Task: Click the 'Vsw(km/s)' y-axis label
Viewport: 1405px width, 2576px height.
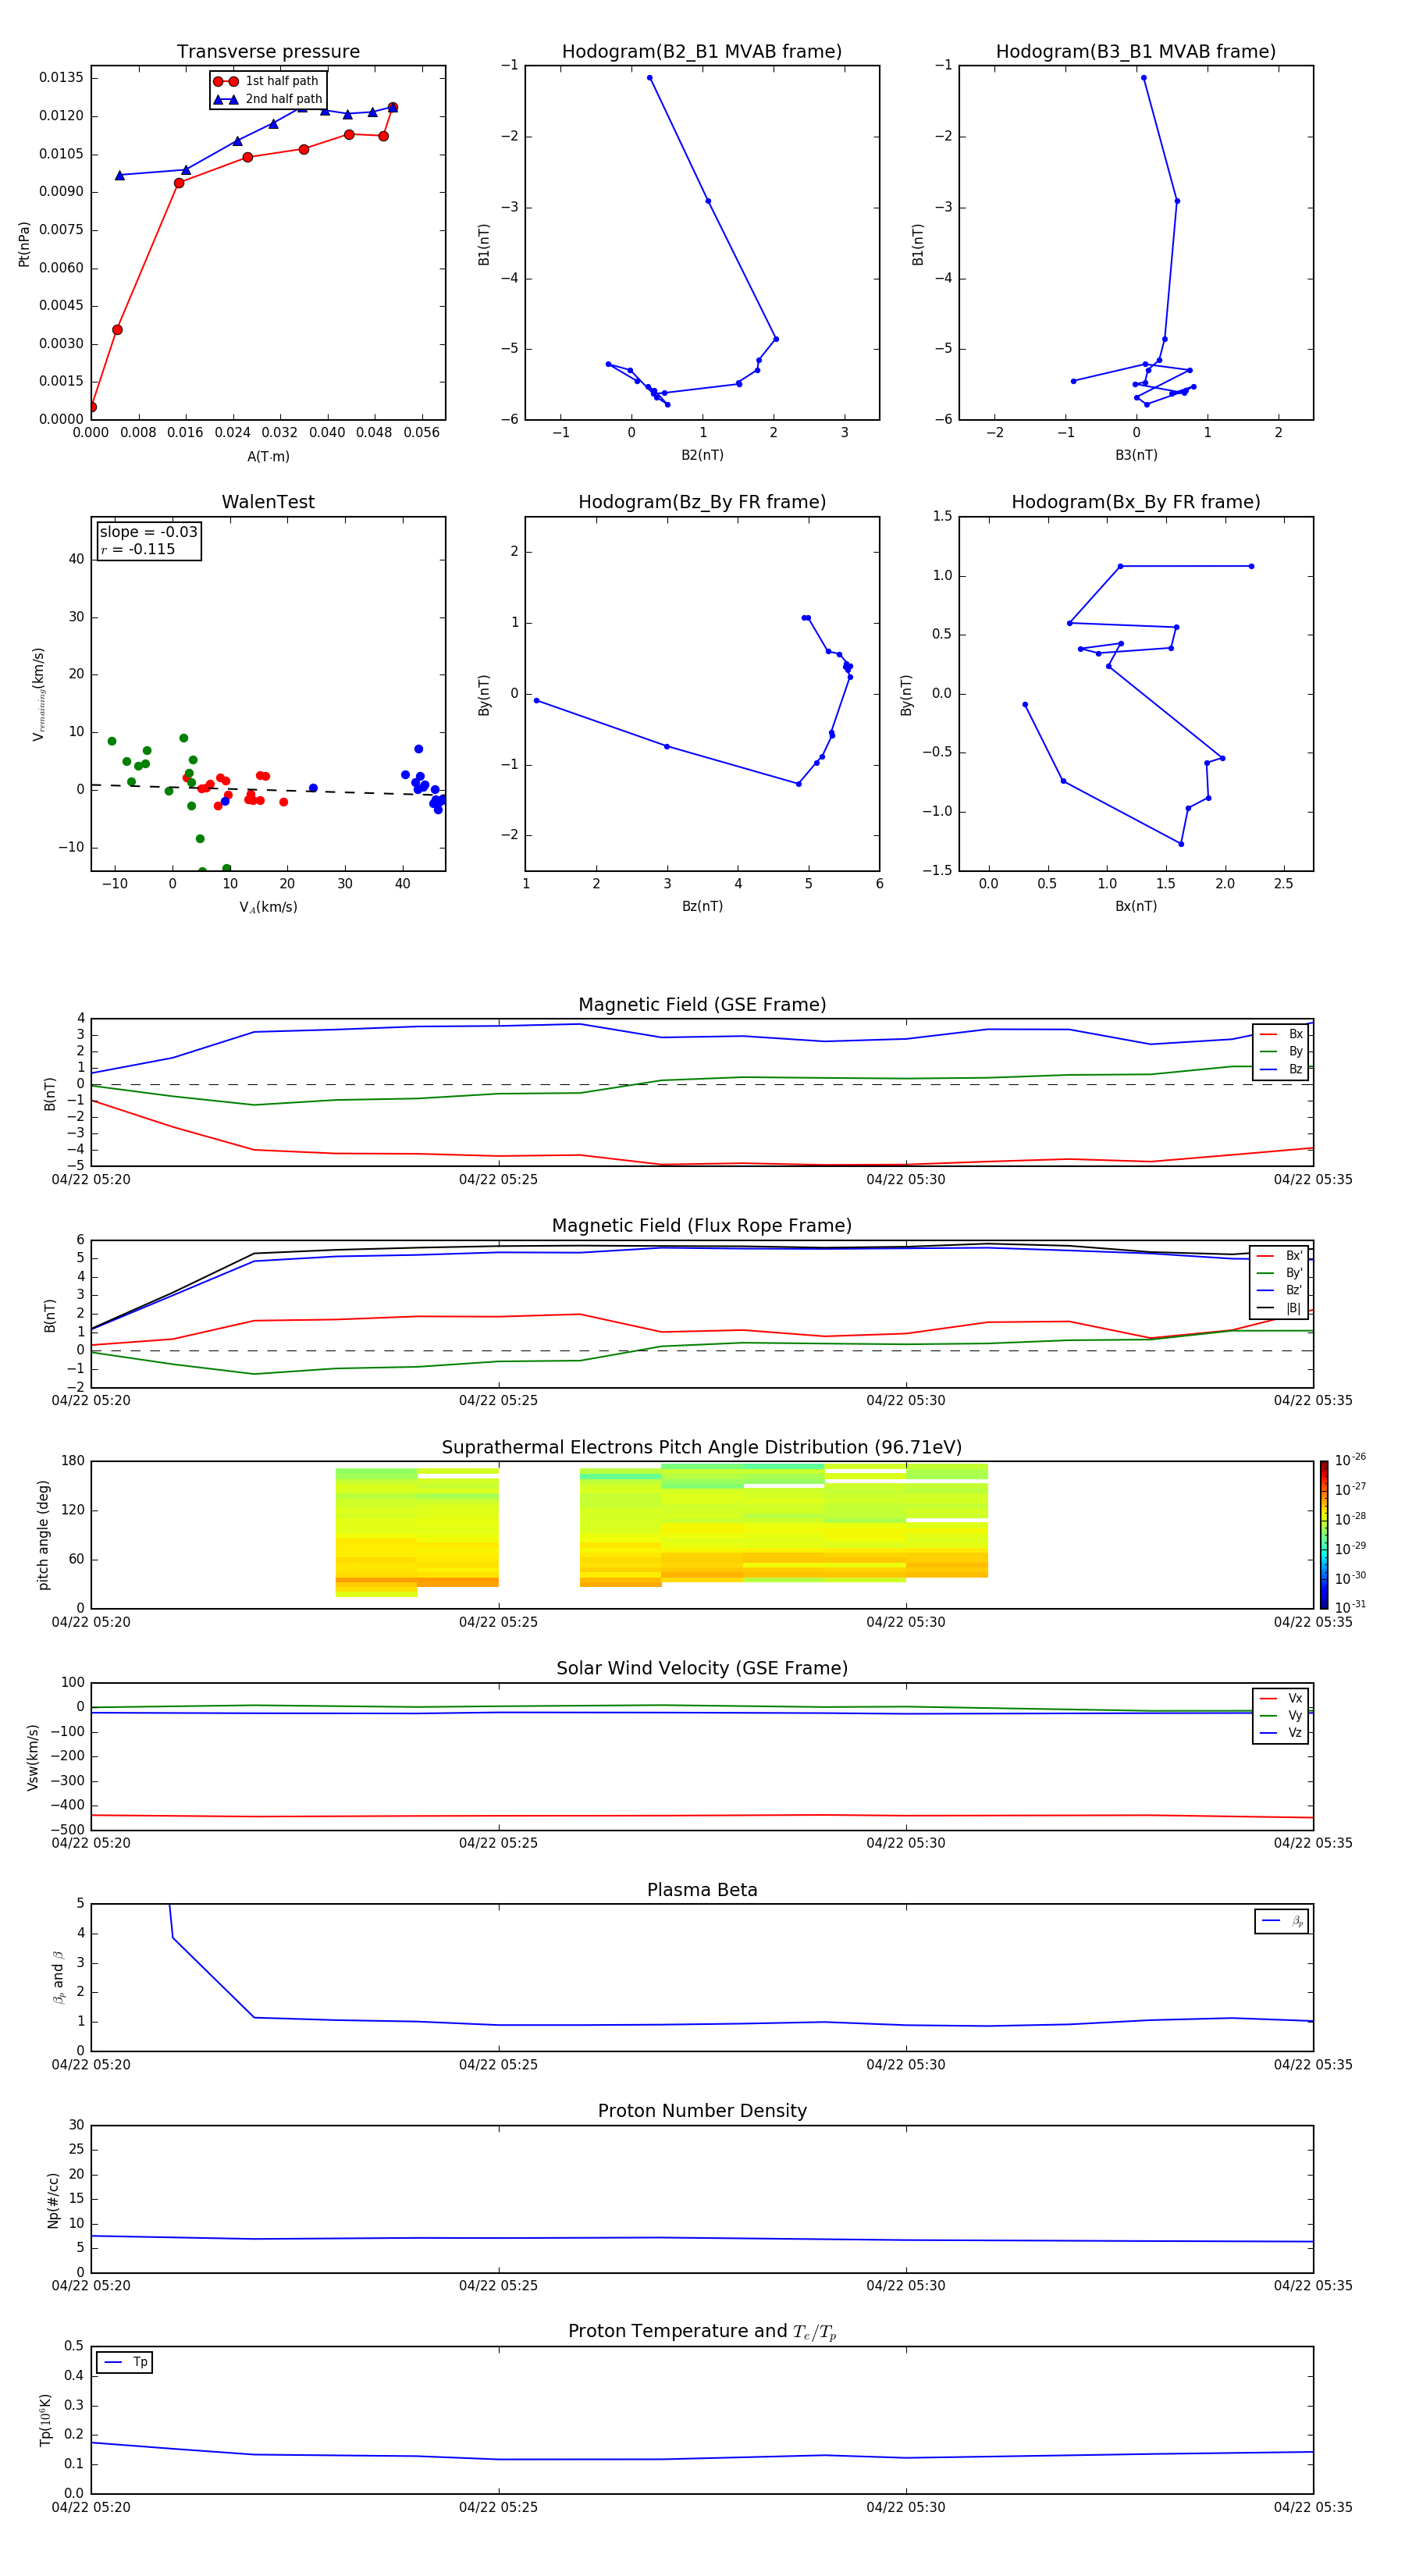Action: pyautogui.click(x=33, y=1757)
